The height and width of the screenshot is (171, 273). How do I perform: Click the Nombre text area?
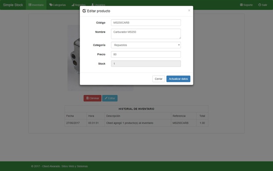click(146, 34)
